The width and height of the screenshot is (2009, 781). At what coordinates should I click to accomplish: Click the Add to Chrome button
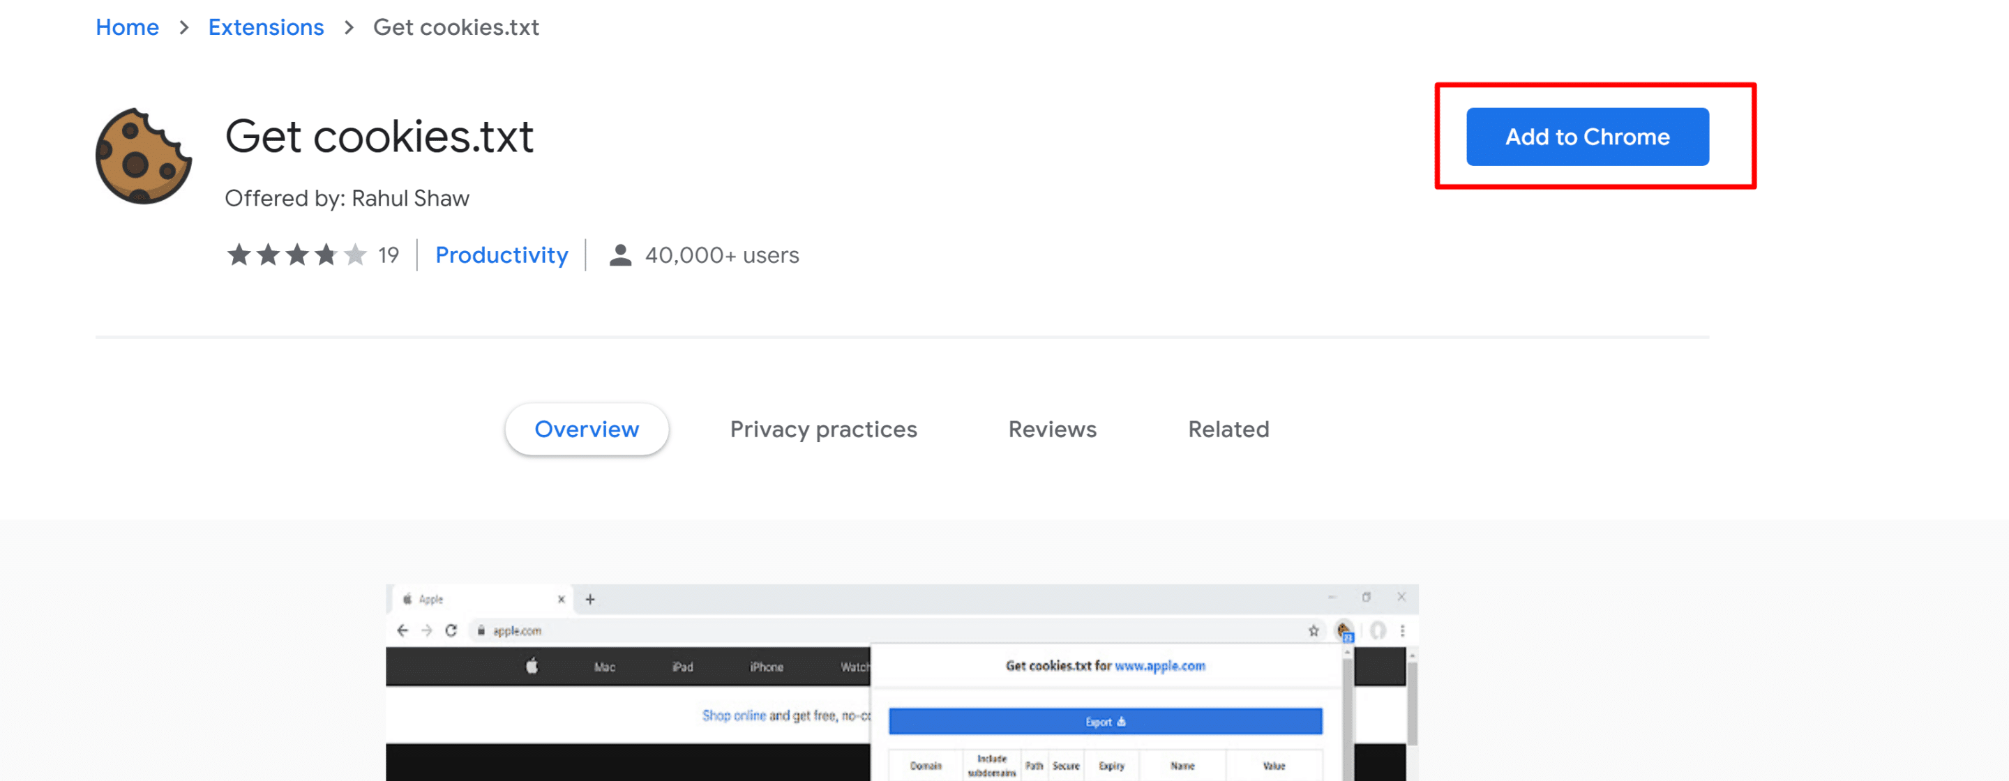1586,137
